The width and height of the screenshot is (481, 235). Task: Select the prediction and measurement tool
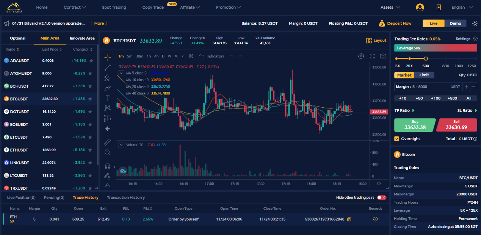click(x=108, y=118)
